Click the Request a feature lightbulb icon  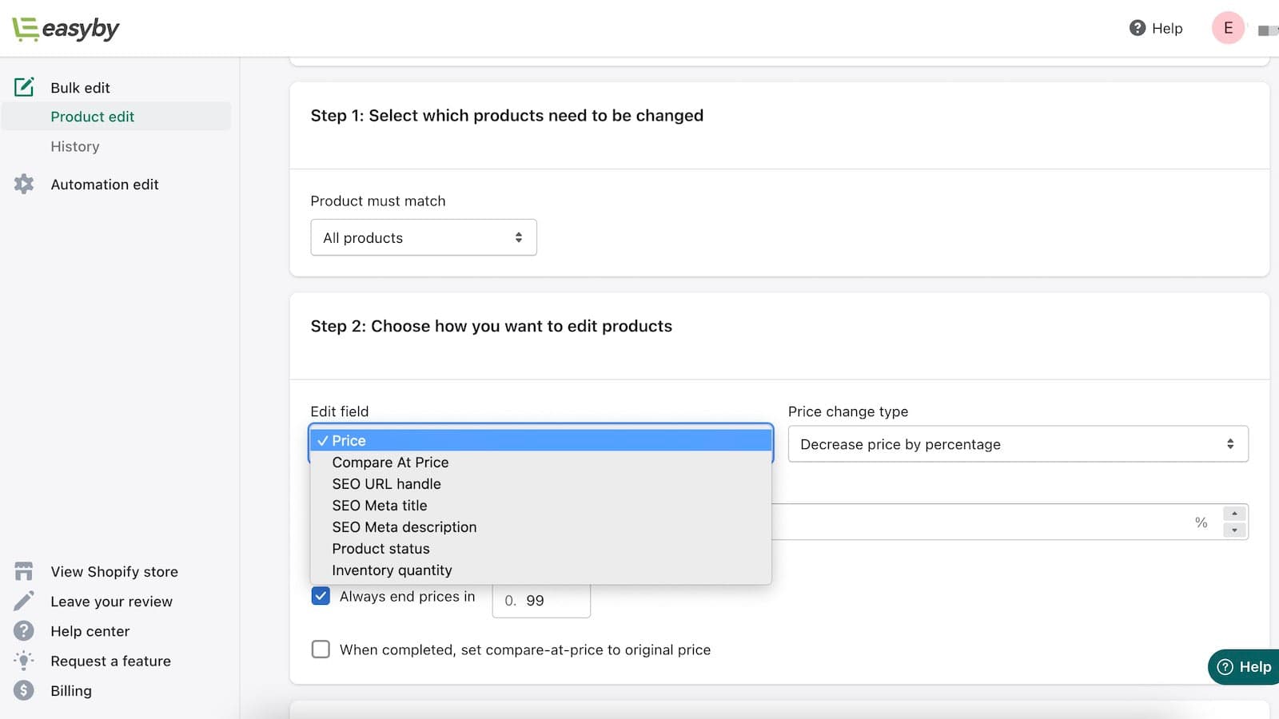tap(24, 661)
